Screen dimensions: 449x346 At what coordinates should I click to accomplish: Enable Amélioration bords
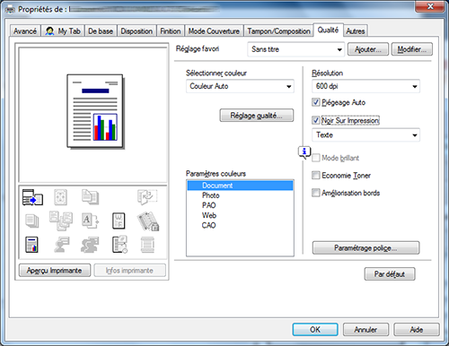click(315, 193)
